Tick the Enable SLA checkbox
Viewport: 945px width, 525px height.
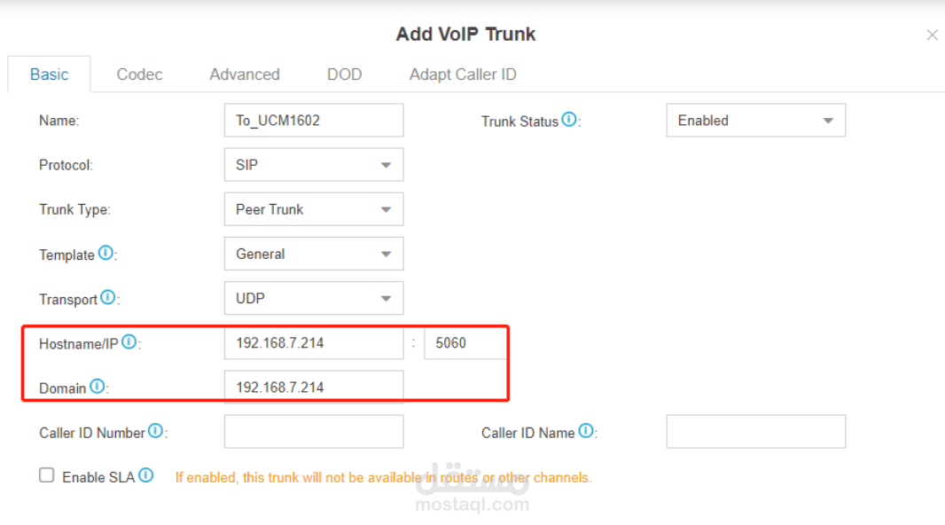[x=47, y=475]
